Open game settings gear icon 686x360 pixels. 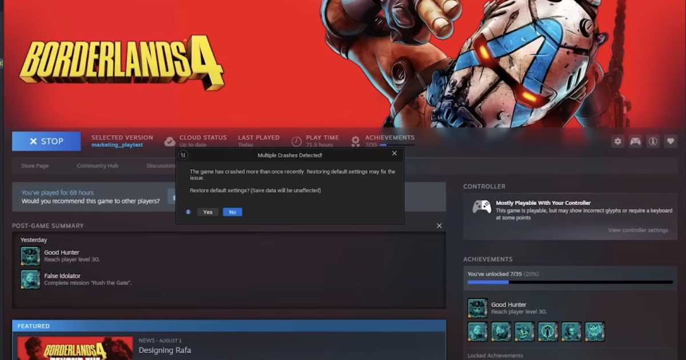click(x=617, y=141)
